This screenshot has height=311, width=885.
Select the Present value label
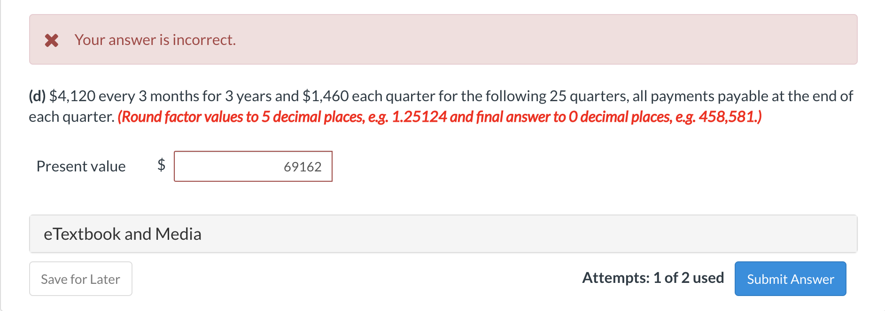pos(81,166)
